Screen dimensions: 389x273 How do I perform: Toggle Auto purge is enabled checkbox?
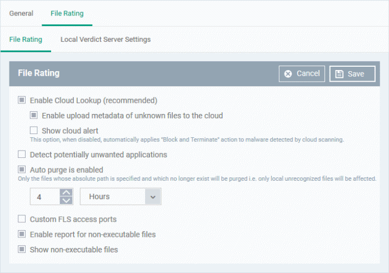pyautogui.click(x=22, y=170)
